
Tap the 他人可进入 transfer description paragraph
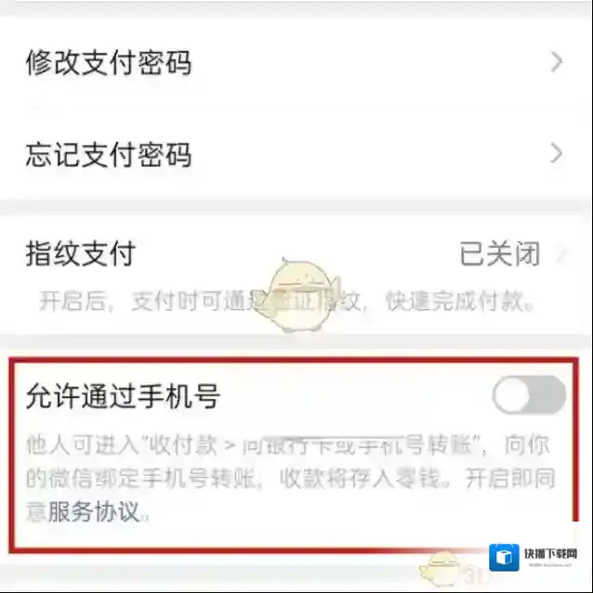point(290,479)
